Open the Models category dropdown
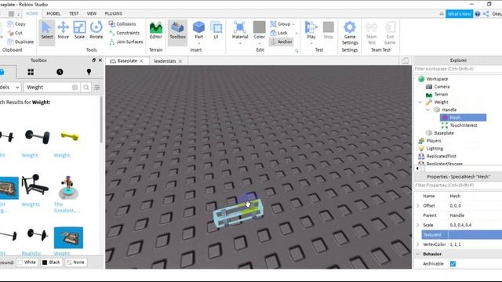Screen dimensions: 502x282 pos(9,87)
